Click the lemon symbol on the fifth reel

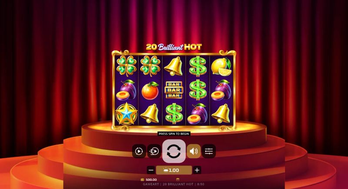pos(221,66)
